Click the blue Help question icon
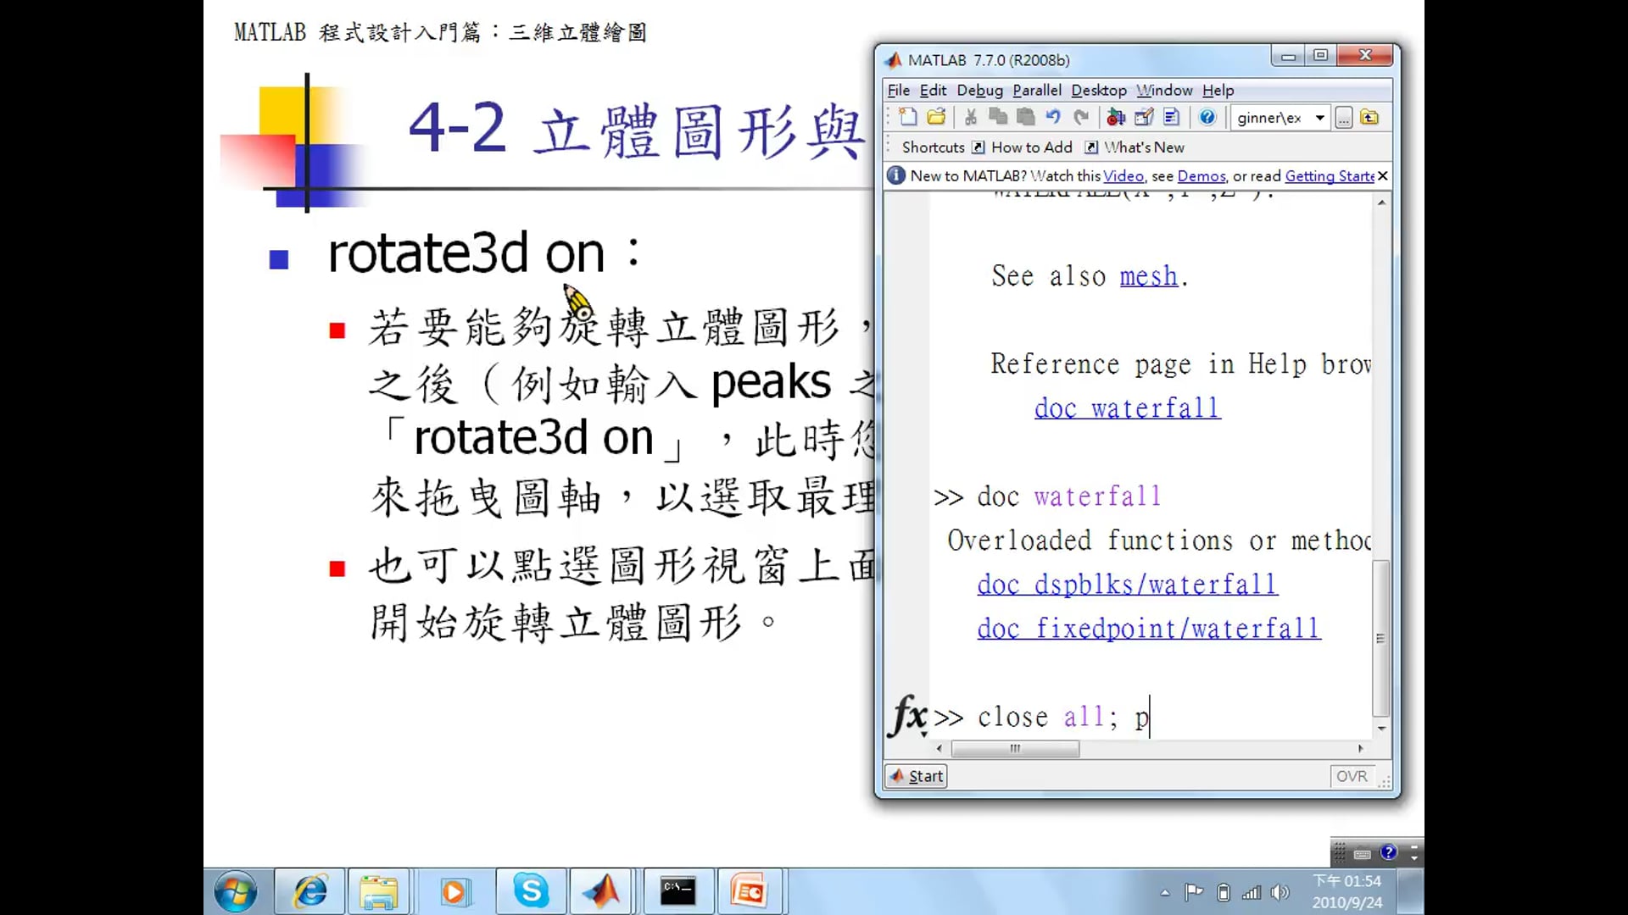This screenshot has width=1628, height=915. 1207,118
